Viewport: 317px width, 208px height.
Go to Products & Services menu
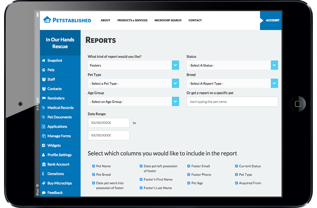point(132,20)
